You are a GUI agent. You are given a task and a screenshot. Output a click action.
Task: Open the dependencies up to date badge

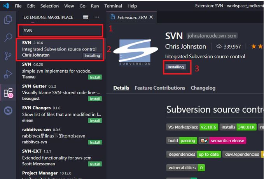[x=194, y=154]
